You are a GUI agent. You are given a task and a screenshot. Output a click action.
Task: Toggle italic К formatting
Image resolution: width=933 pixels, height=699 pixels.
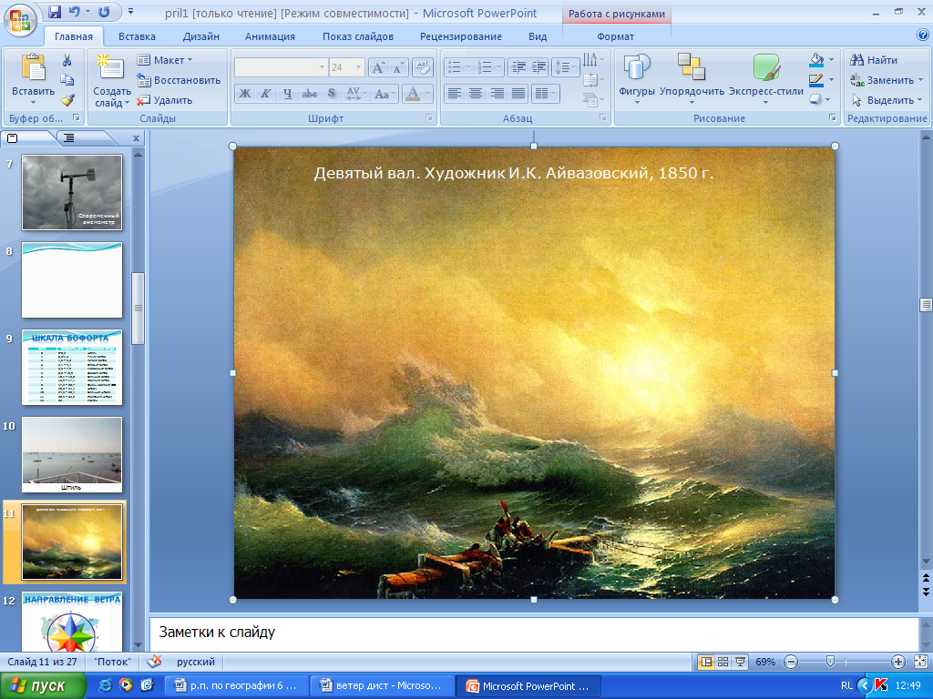click(266, 94)
